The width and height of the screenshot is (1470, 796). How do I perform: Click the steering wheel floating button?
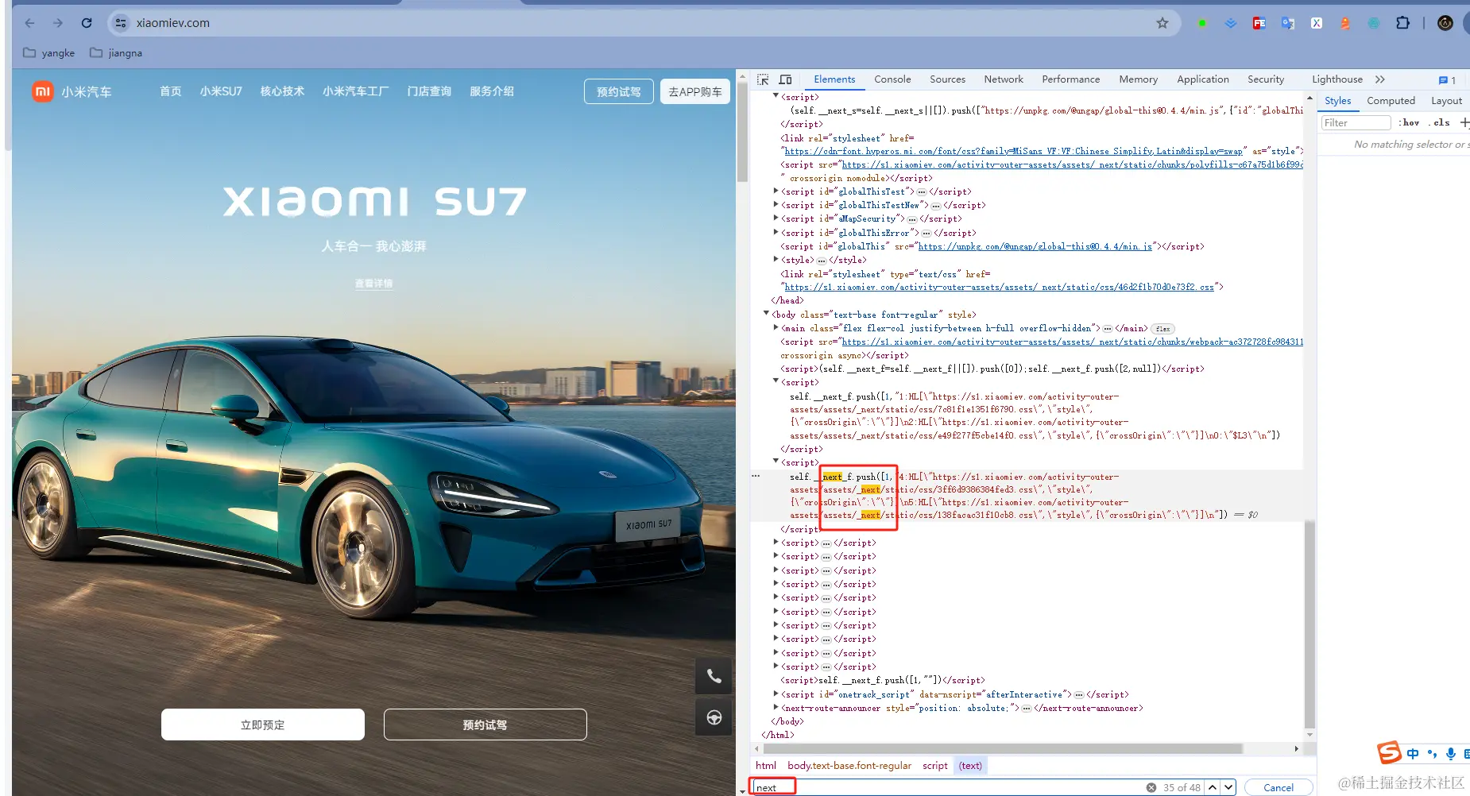click(x=714, y=717)
